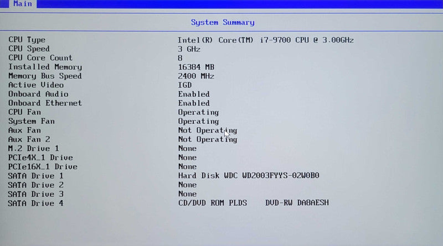Click the 16384 MB value
443x246 pixels.
(x=196, y=67)
